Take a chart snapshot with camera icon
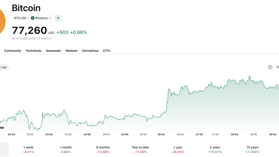The width and height of the screenshot is (279, 157). click(270, 67)
